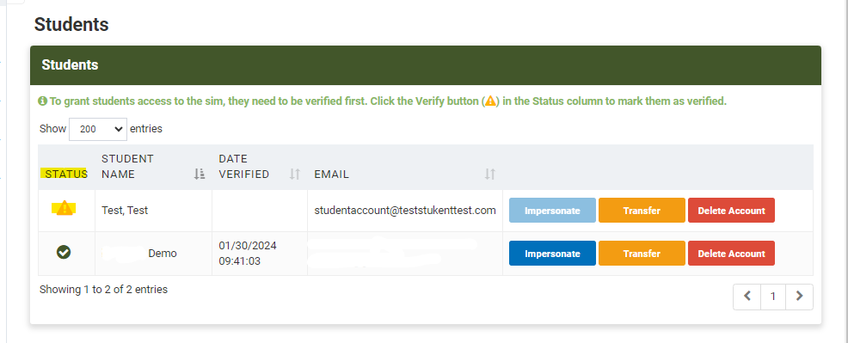Verify Test, Test using the warning icon
The width and height of the screenshot is (848, 343).
(x=64, y=208)
